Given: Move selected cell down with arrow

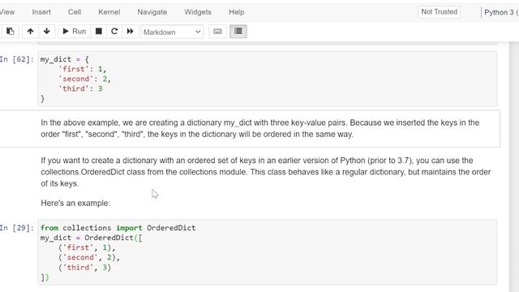Looking at the screenshot, I should [x=46, y=32].
